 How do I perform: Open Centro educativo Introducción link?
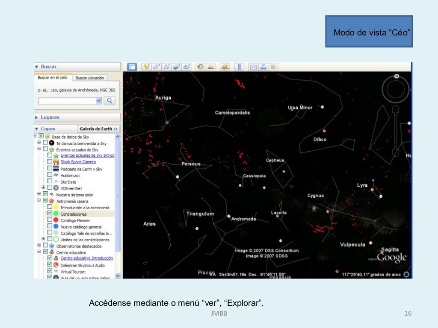[x=87, y=258]
